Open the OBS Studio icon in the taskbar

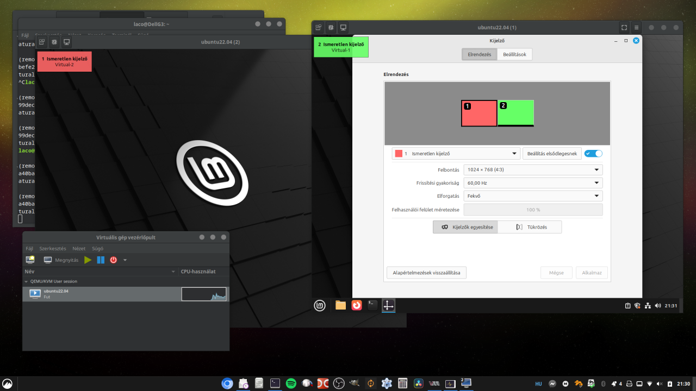coord(339,383)
